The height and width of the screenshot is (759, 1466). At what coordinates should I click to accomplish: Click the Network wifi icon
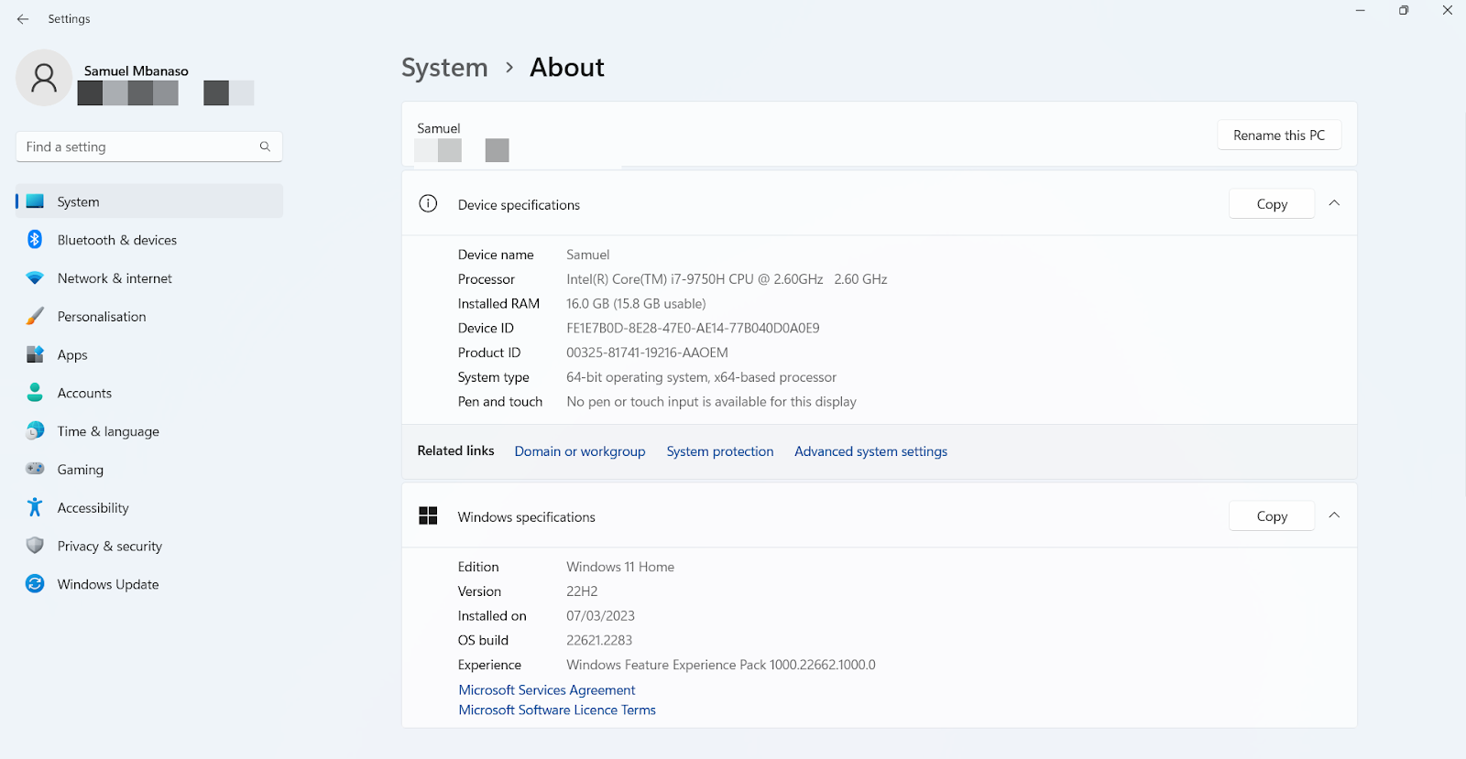(x=35, y=278)
